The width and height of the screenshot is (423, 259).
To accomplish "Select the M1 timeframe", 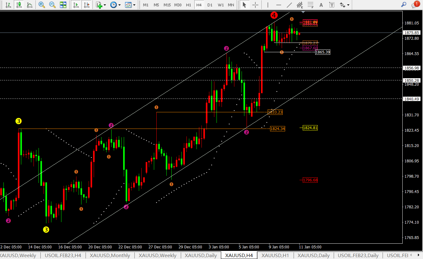I will pos(146,5).
